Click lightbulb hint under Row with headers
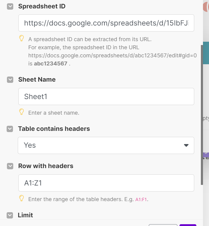 (21, 198)
